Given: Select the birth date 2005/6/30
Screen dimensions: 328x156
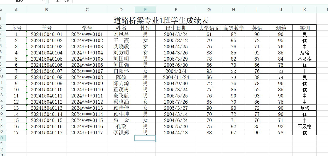Looking at the screenshot, I should pos(176,65).
